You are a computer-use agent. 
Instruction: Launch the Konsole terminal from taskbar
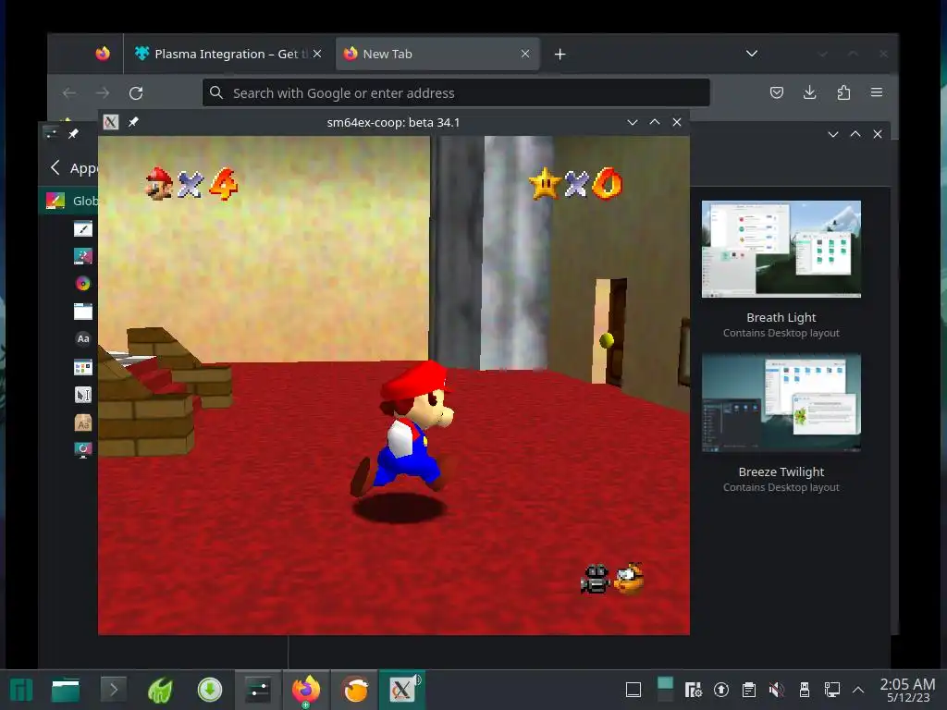pyautogui.click(x=113, y=689)
